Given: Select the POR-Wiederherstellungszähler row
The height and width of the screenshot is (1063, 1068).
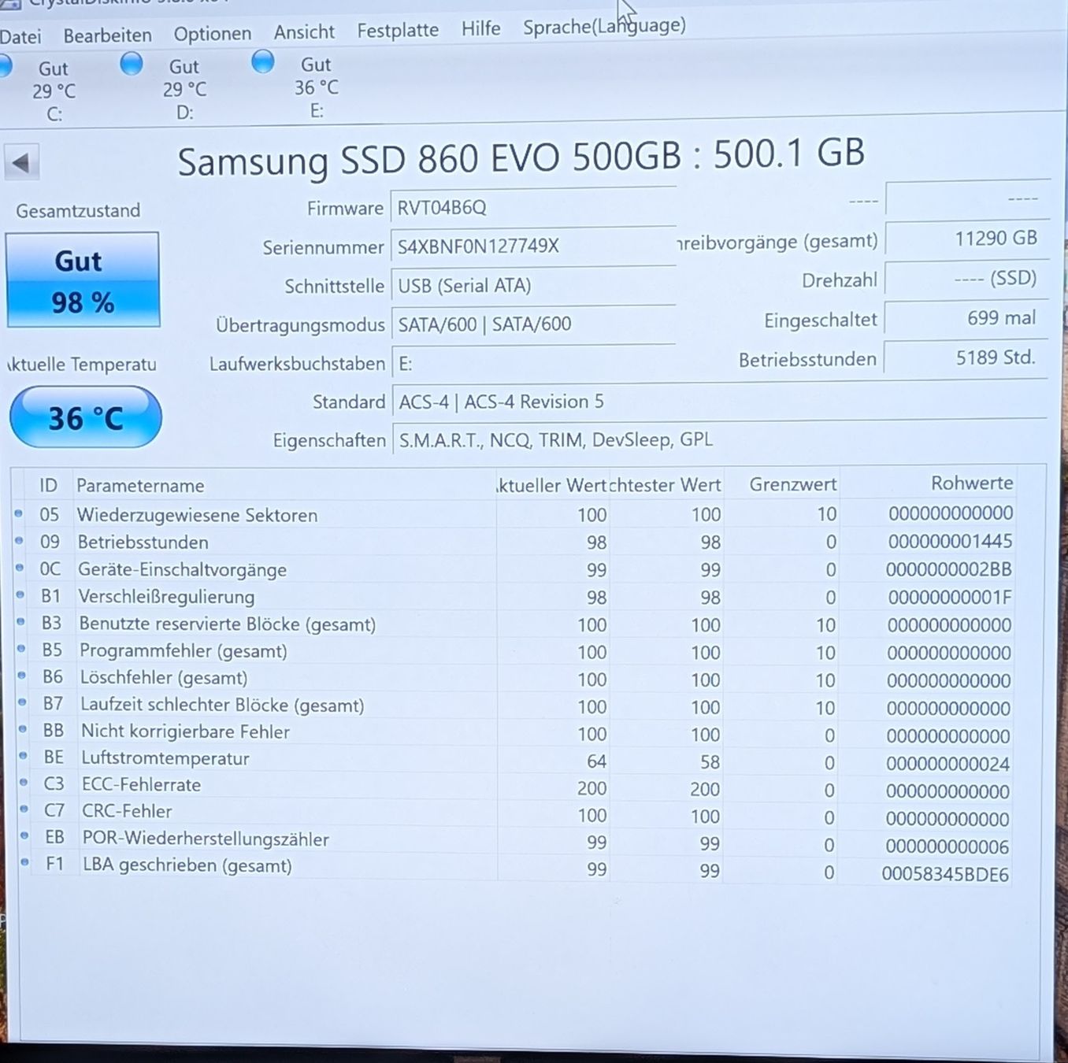Looking at the screenshot, I should 514,842.
